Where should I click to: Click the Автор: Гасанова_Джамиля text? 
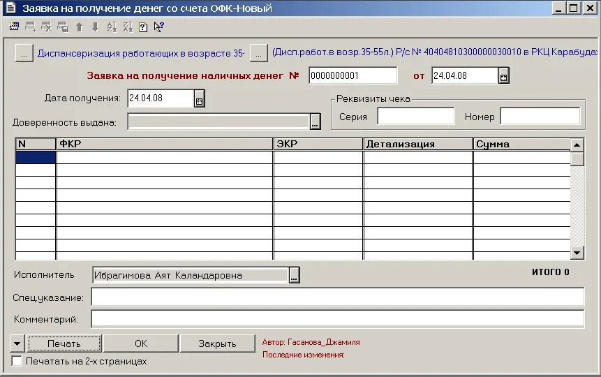pyautogui.click(x=311, y=342)
